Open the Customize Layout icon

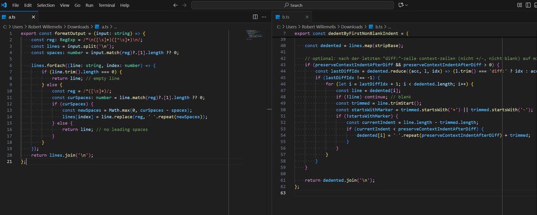click(x=520, y=5)
